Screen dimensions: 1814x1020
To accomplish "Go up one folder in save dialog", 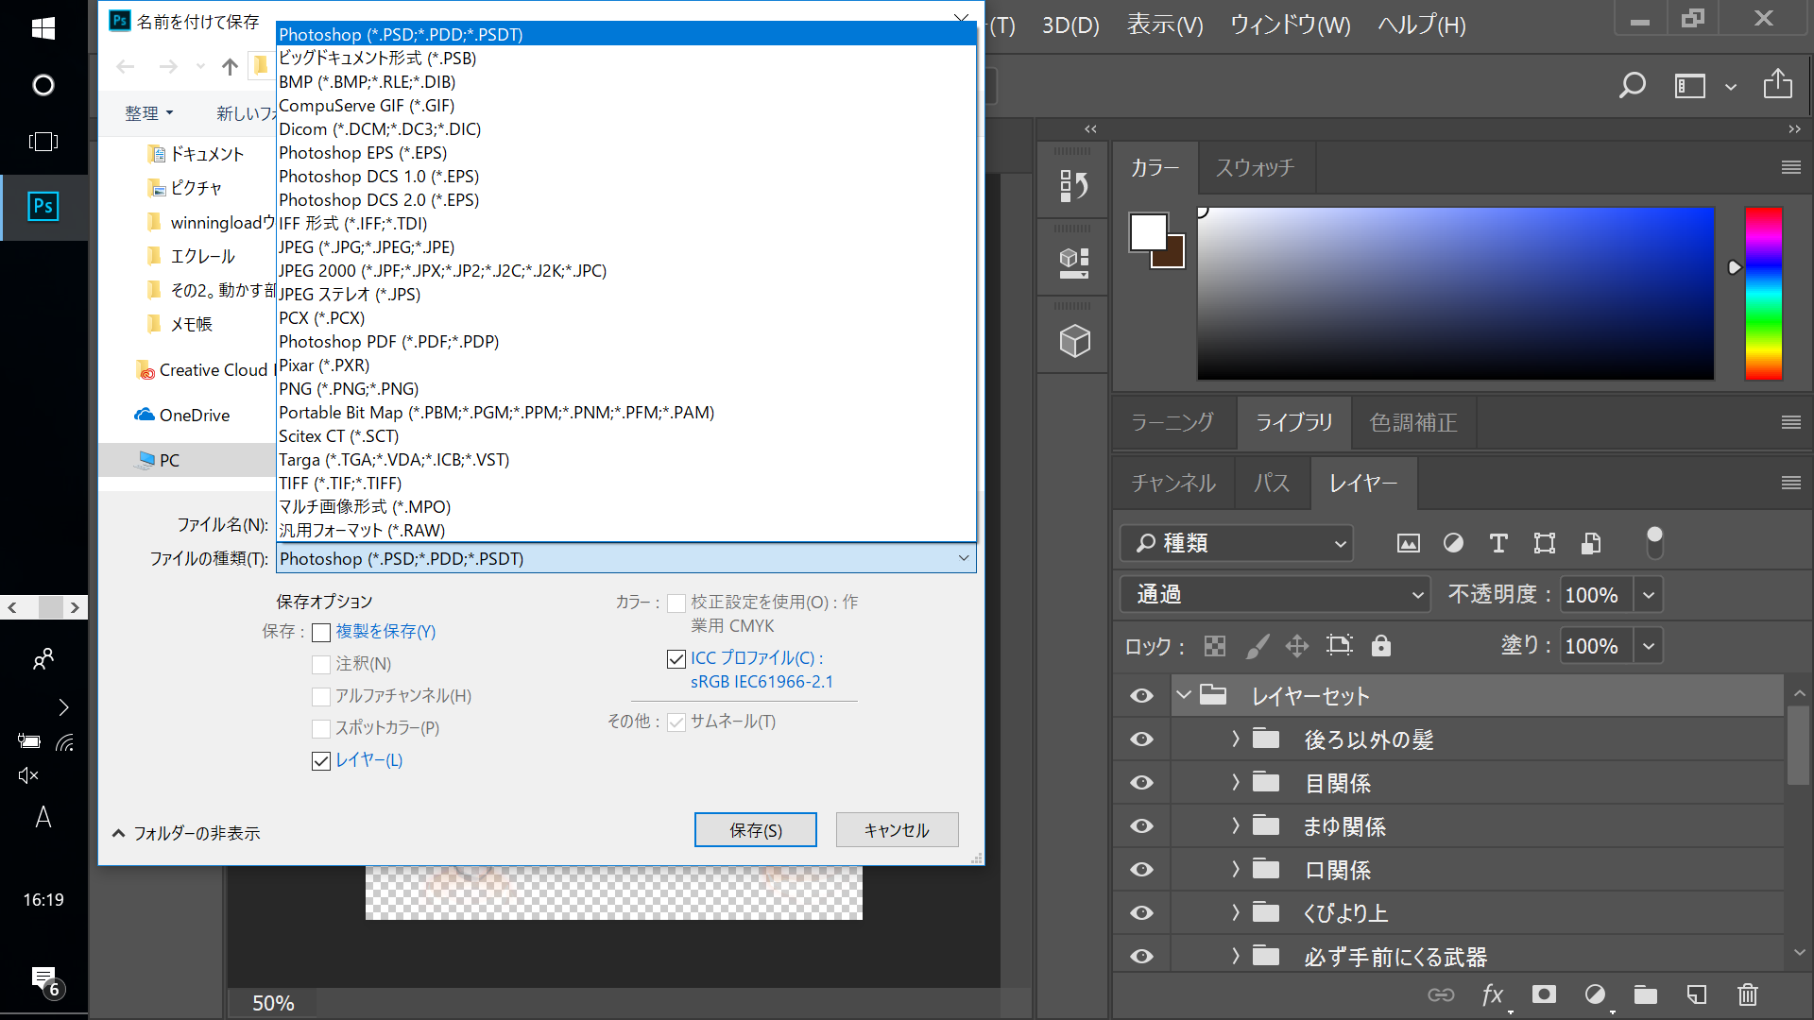I will [x=230, y=66].
